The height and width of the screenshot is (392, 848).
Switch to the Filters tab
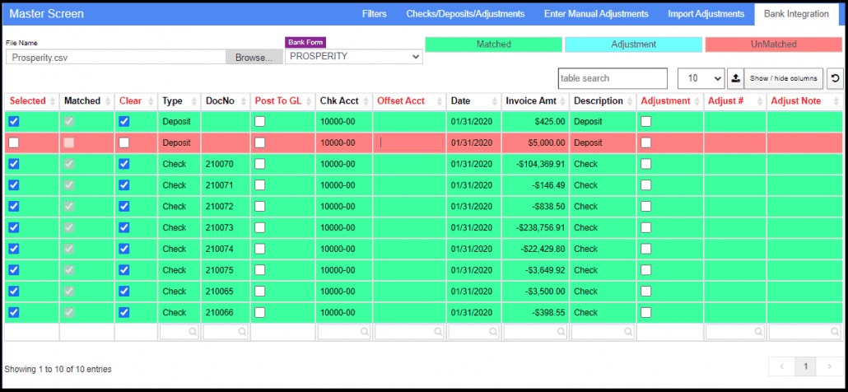374,14
